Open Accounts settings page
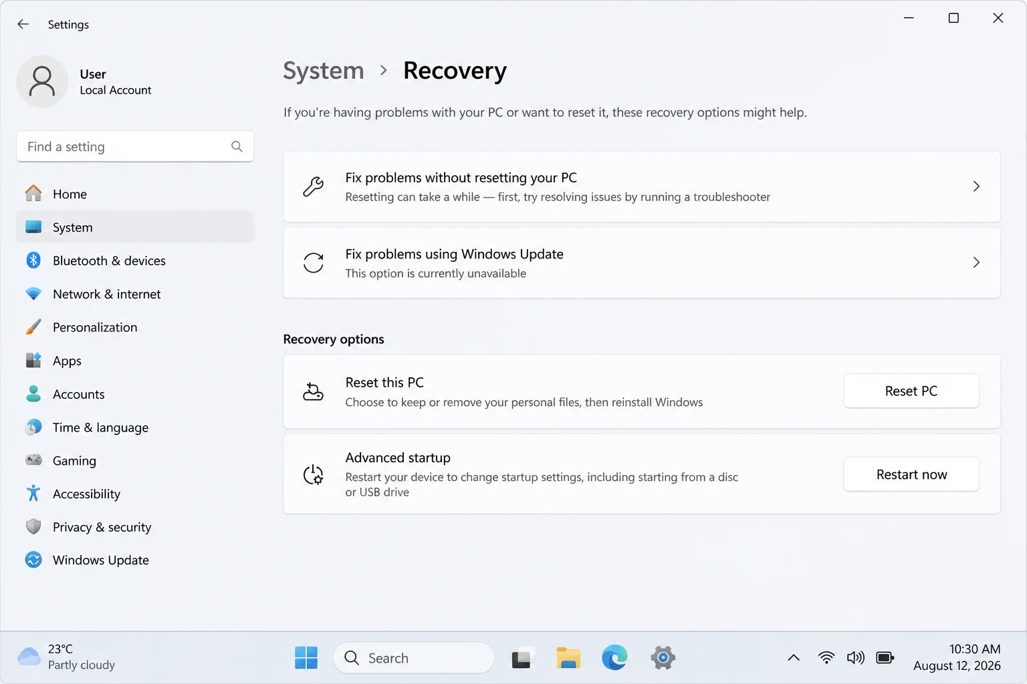Screen dimensions: 1027x684 [135, 394]
